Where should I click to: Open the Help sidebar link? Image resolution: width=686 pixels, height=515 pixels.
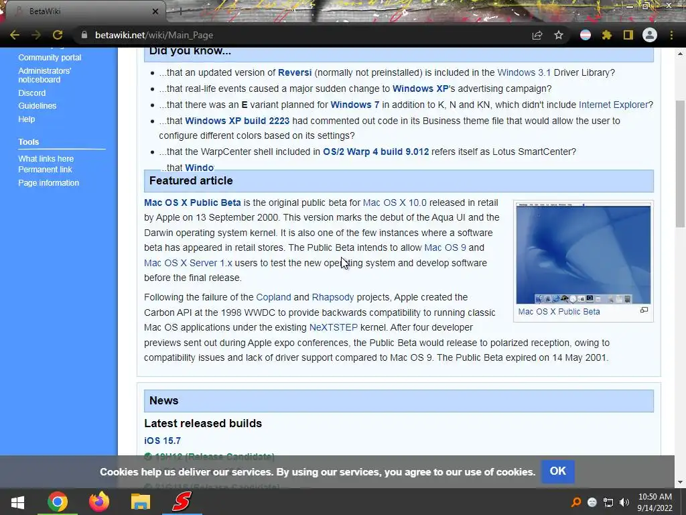coord(27,119)
